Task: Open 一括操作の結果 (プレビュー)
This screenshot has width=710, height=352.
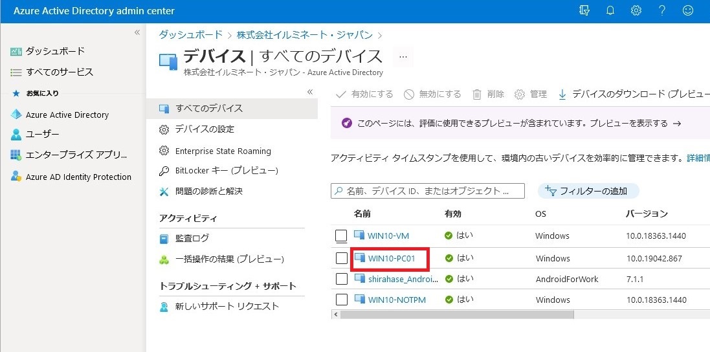Action: click(229, 259)
